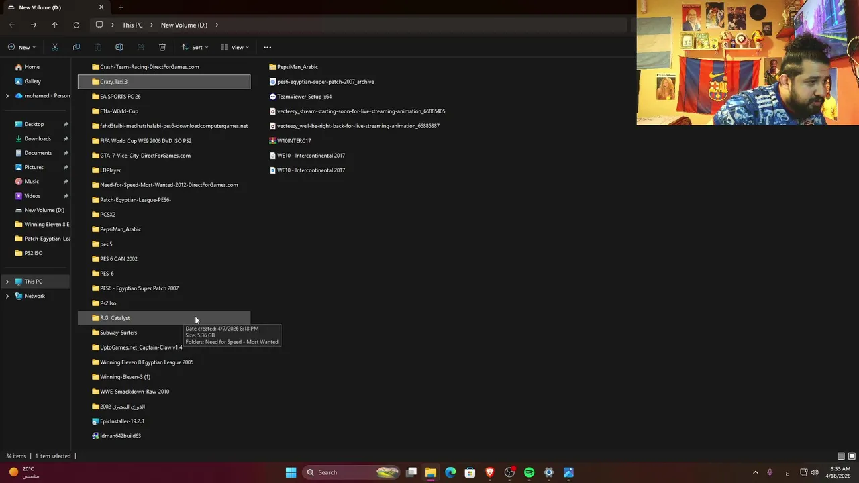Click chevron between This PC and New Volume
The image size is (859, 483).
point(152,25)
